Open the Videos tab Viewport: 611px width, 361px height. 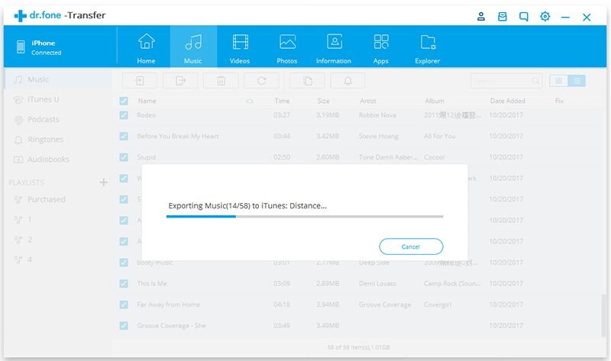pyautogui.click(x=240, y=47)
